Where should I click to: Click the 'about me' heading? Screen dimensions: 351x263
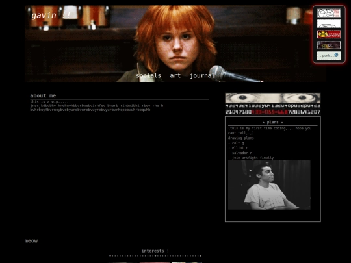tap(43, 95)
